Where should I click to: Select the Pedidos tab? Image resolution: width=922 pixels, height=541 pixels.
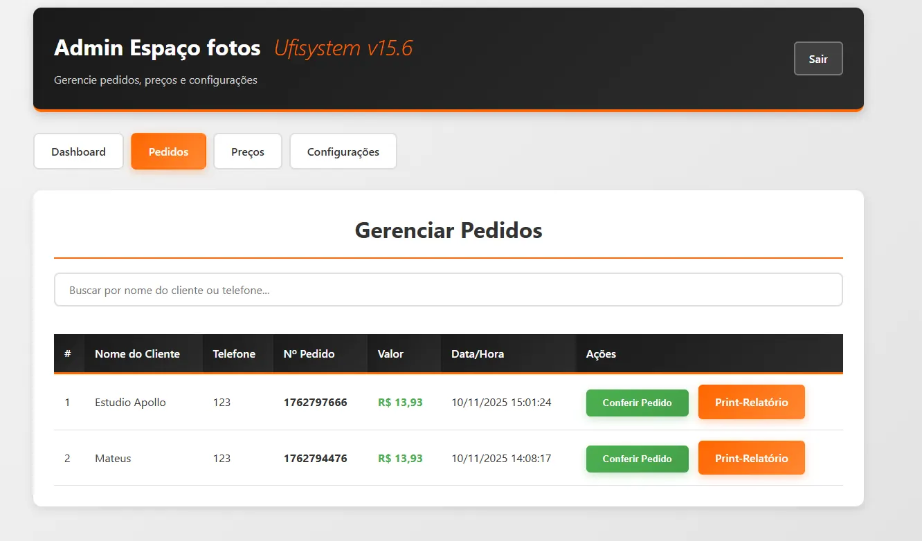(x=168, y=152)
